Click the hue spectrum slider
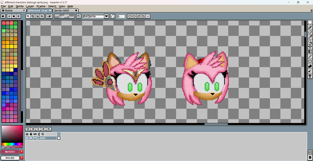 (x=12, y=144)
